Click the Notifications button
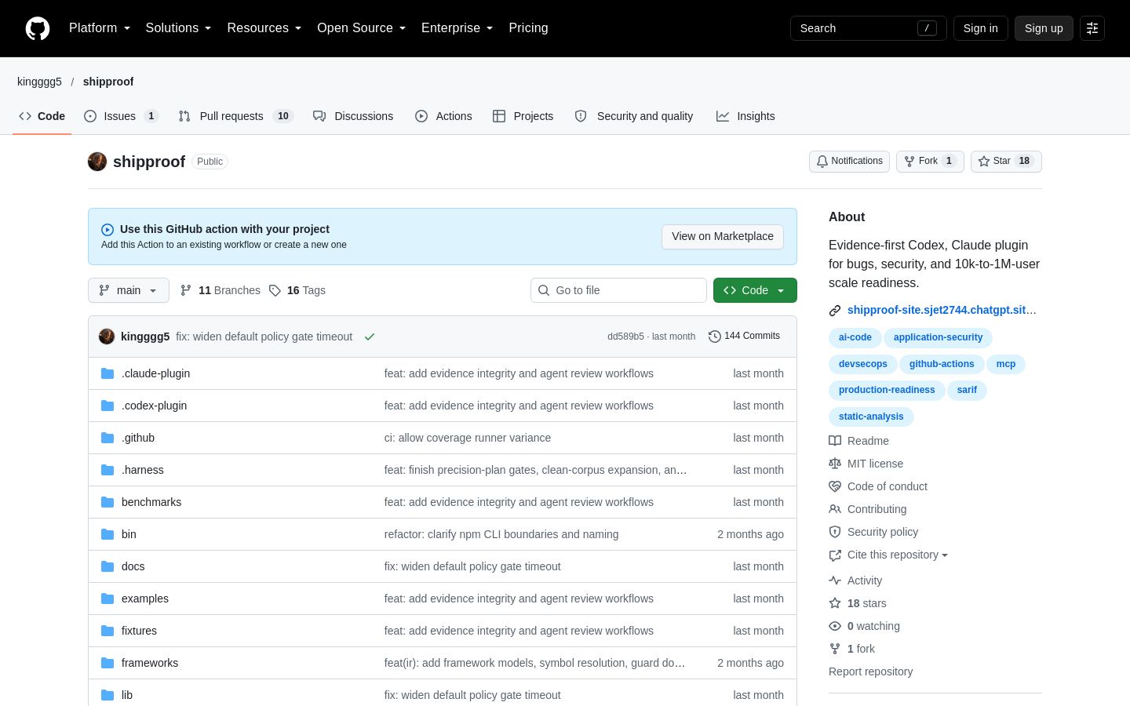Viewport: 1130px width, 706px height. coord(849,162)
